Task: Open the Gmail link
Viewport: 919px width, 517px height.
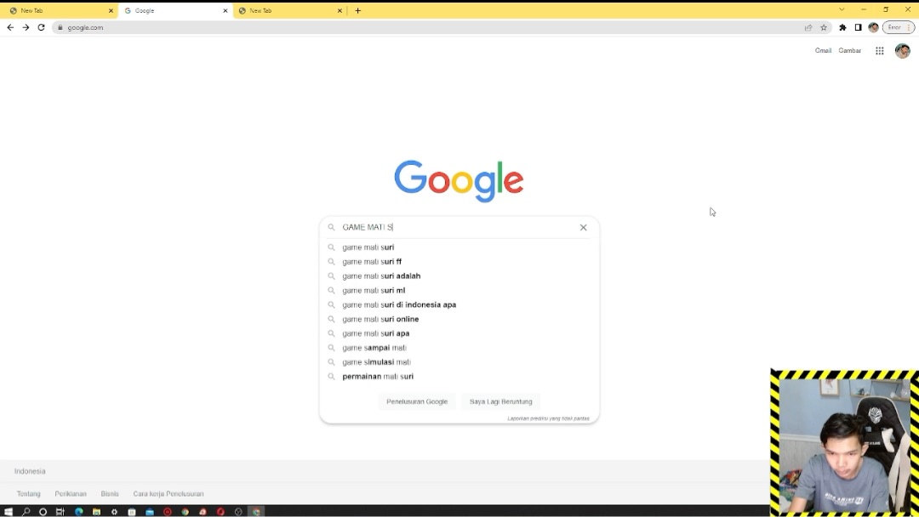Action: (x=823, y=51)
